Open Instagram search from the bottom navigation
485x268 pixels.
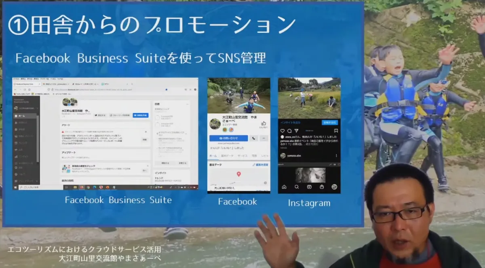point(296,186)
